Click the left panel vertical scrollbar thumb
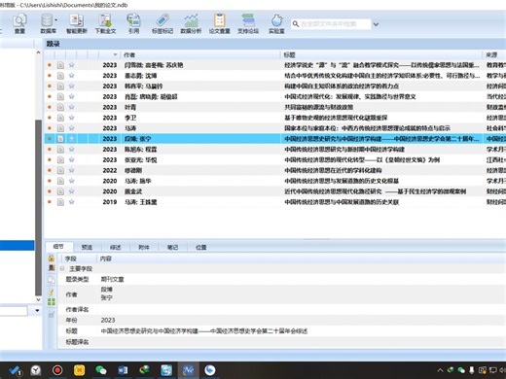Screen dimensions: 506x379 click(38, 207)
